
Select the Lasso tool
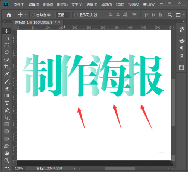[x=6, y=52]
